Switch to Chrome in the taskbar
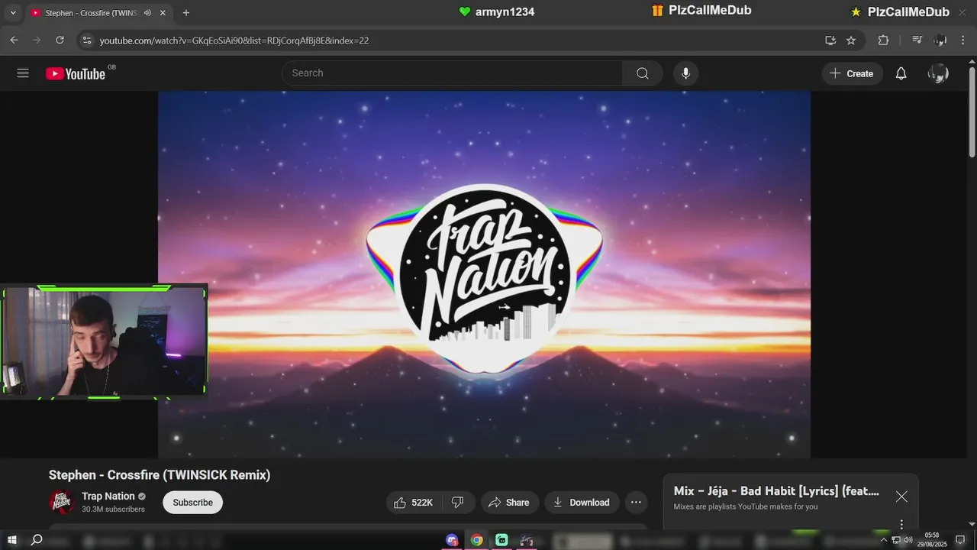 point(477,540)
